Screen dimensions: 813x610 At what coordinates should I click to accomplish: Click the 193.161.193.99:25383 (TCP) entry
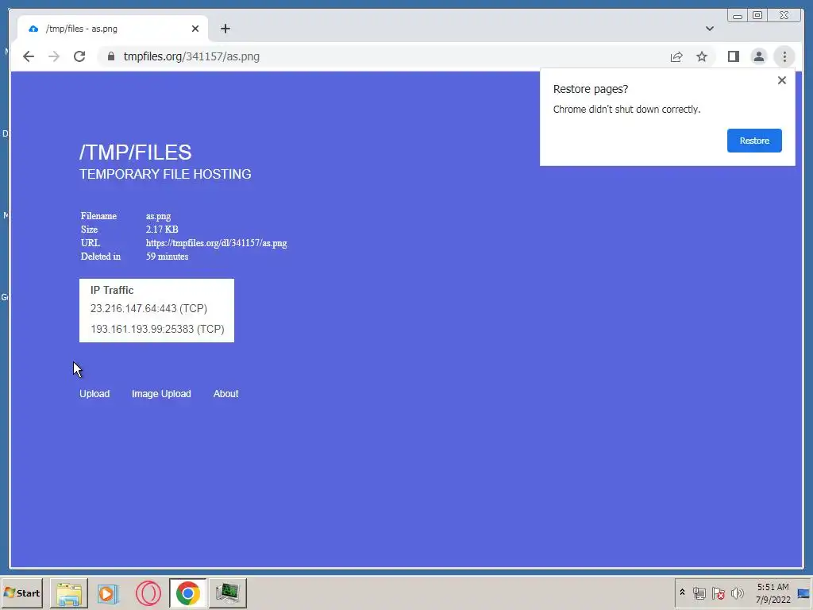click(x=157, y=330)
